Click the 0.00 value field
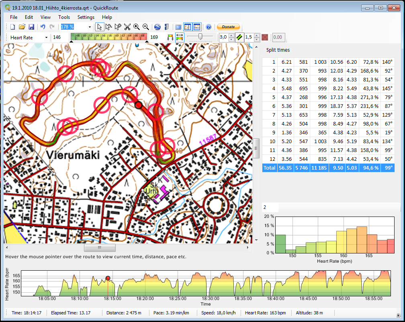Viewport: 405px width, 322px height. (278, 37)
